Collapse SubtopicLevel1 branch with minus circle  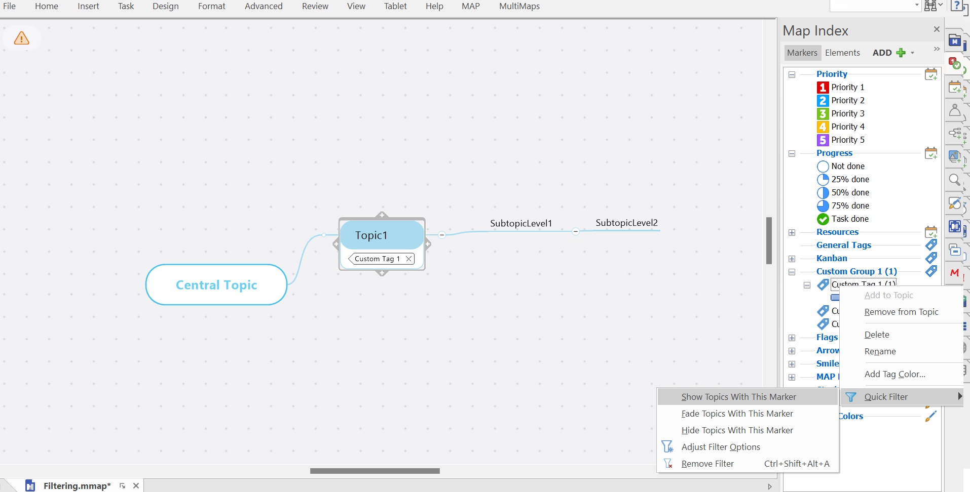576,231
